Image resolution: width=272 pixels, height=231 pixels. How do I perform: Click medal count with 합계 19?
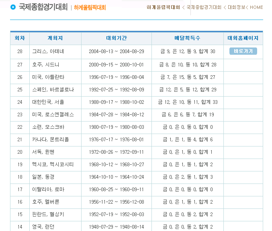pyautogui.click(x=188, y=115)
